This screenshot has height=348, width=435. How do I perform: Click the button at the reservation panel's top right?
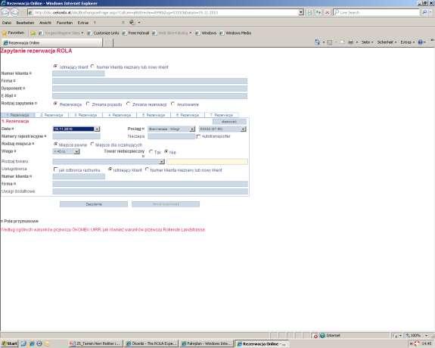(229, 122)
